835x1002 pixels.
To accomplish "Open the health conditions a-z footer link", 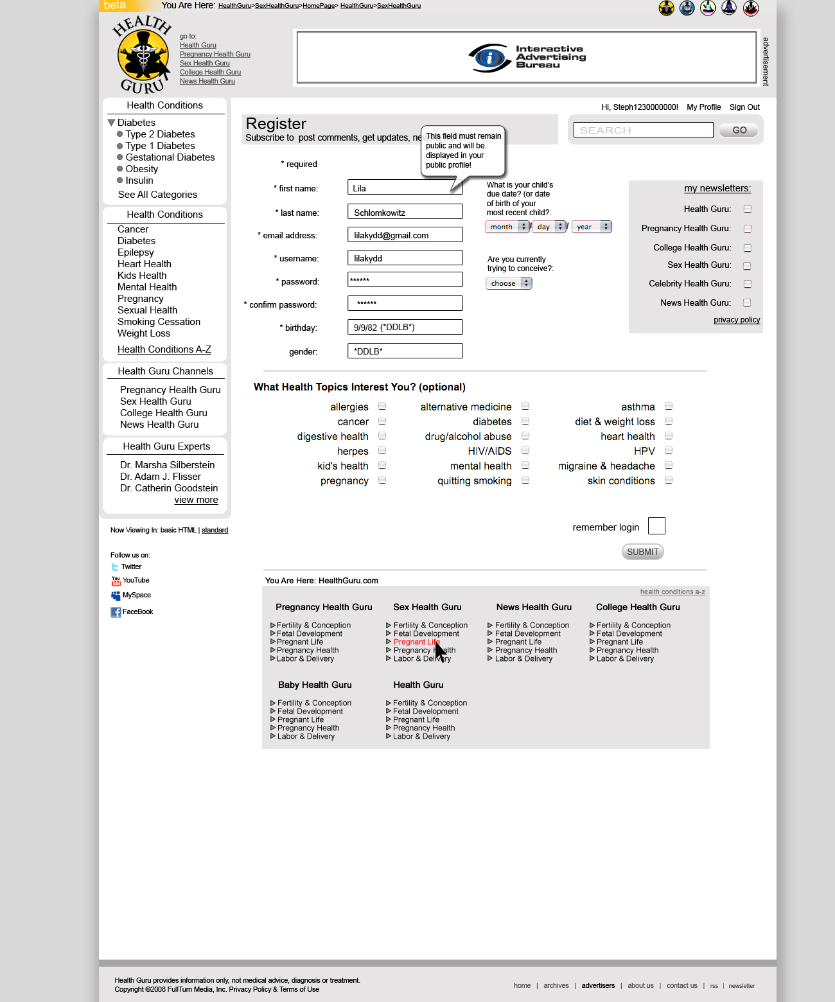I will 672,592.
